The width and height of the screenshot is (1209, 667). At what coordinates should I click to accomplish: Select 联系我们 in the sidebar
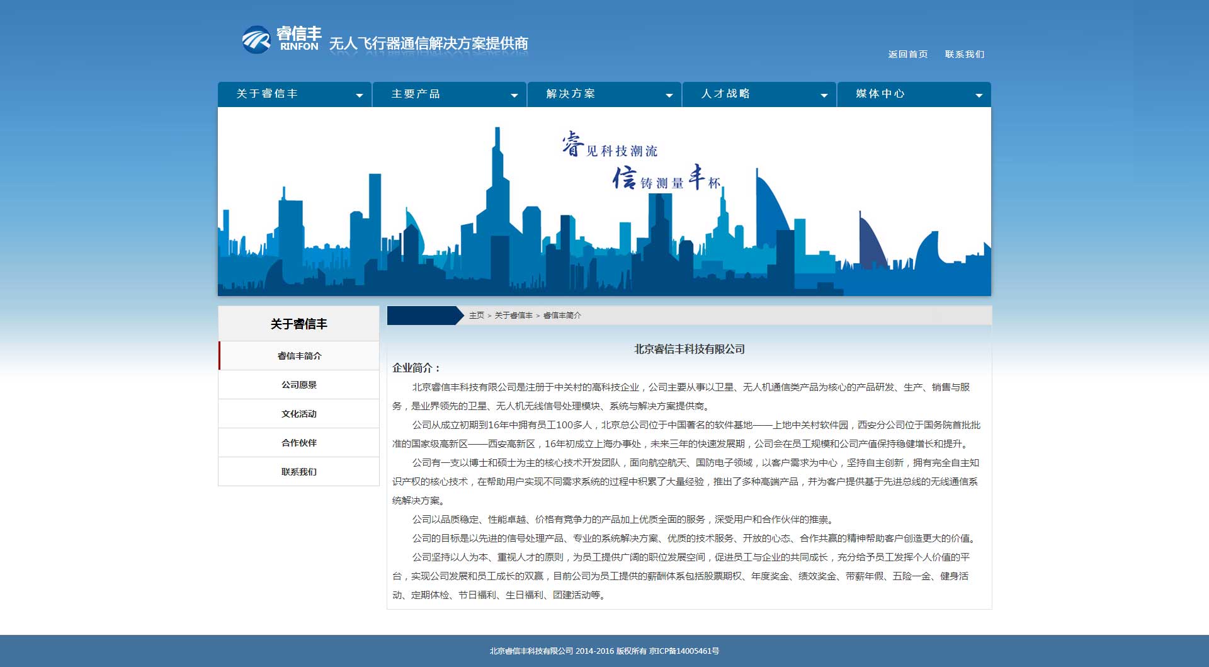click(299, 472)
